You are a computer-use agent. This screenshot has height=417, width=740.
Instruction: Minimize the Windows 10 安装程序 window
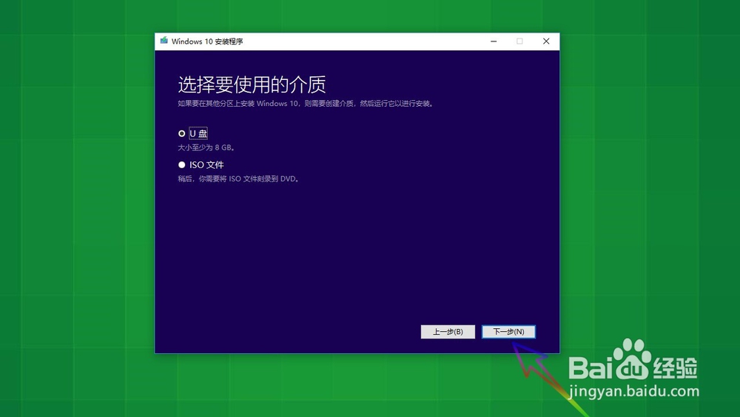point(494,41)
